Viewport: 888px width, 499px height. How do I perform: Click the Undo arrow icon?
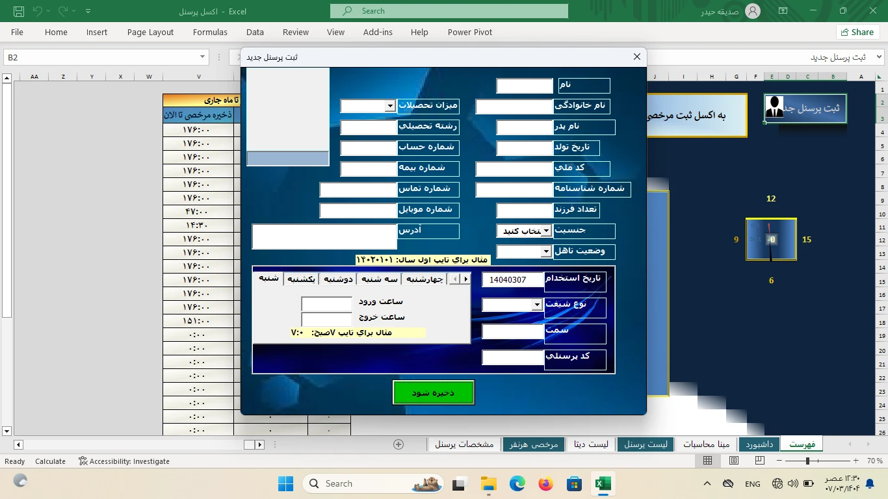coord(37,11)
